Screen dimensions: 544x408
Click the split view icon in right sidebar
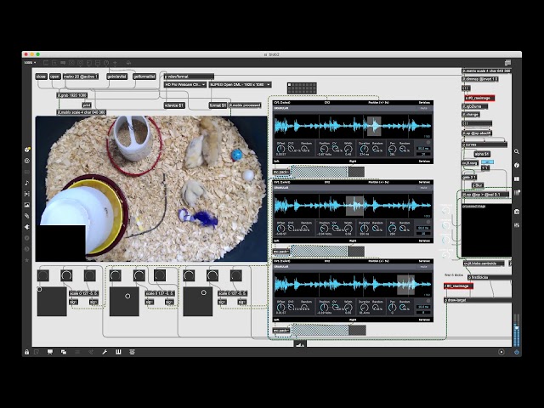[517, 178]
